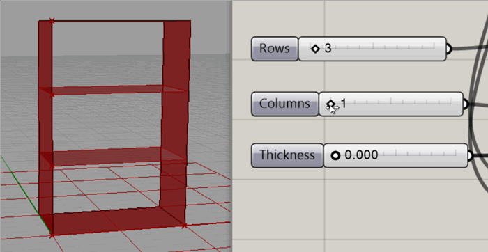Click the Columns slider diamond grip
488x252 pixels.
coord(331,104)
